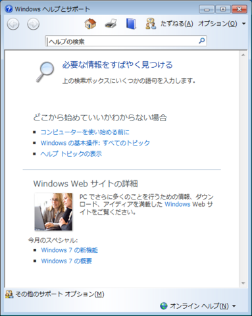This screenshot has height=316, width=252.
Task: Expand the オプション dropdown arrow
Action: 244,24
